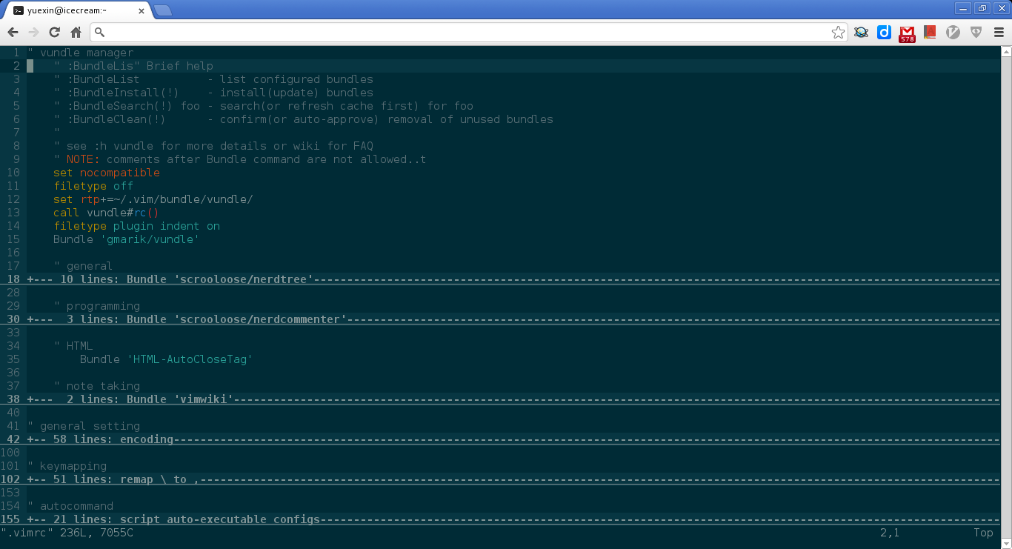Place cursor on ':BundleLis" Brief help' line
This screenshot has height=549, width=1012.
(x=133, y=66)
